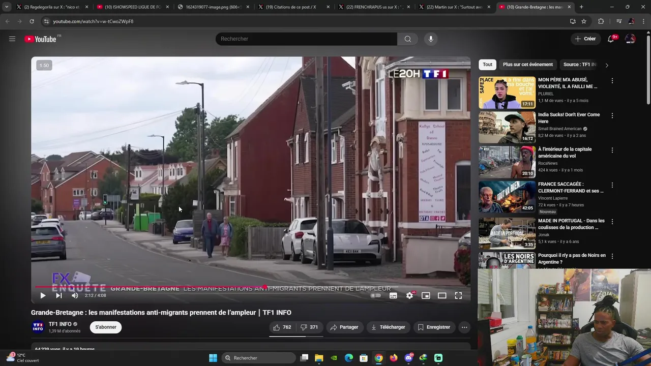This screenshot has height=366, width=651.
Task: Switch to FRENCHRAPUS X tab
Action: (x=374, y=7)
